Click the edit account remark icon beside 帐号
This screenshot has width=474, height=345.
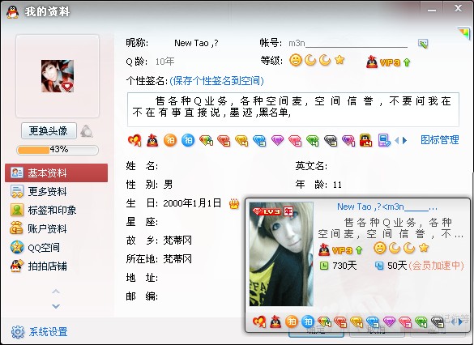tap(423, 44)
